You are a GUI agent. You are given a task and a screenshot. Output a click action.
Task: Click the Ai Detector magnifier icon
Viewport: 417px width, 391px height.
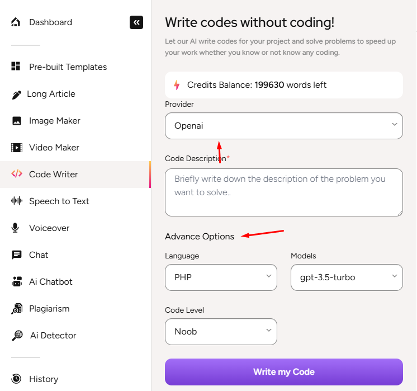[x=18, y=336]
